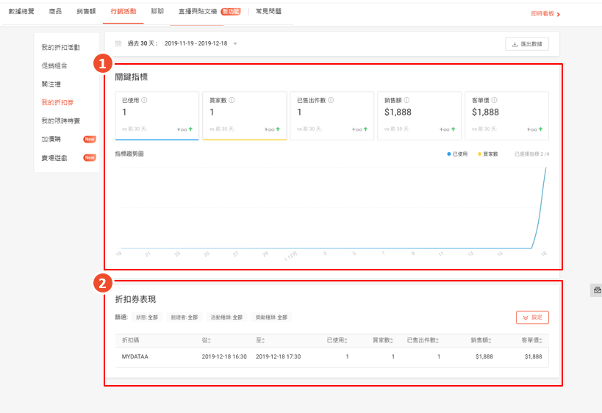Sort table by 從 start date arrows

[209, 340]
